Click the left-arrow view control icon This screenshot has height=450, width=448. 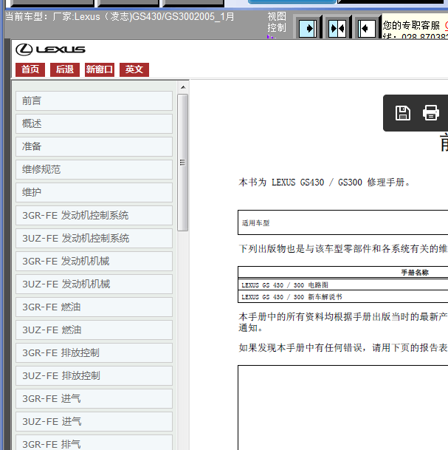click(x=367, y=28)
